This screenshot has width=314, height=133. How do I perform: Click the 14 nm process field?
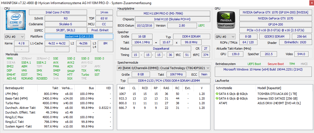click(104, 12)
